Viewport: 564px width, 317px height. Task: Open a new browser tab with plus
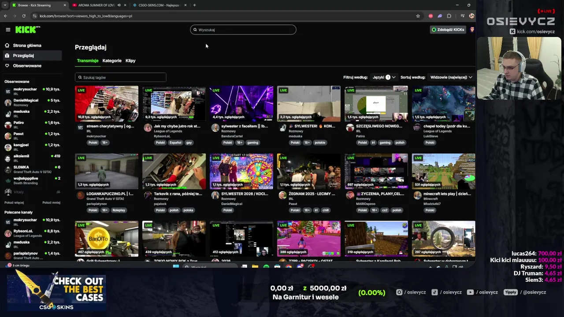194,5
